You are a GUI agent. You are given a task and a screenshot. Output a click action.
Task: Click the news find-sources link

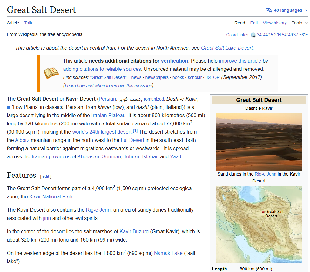136,78
